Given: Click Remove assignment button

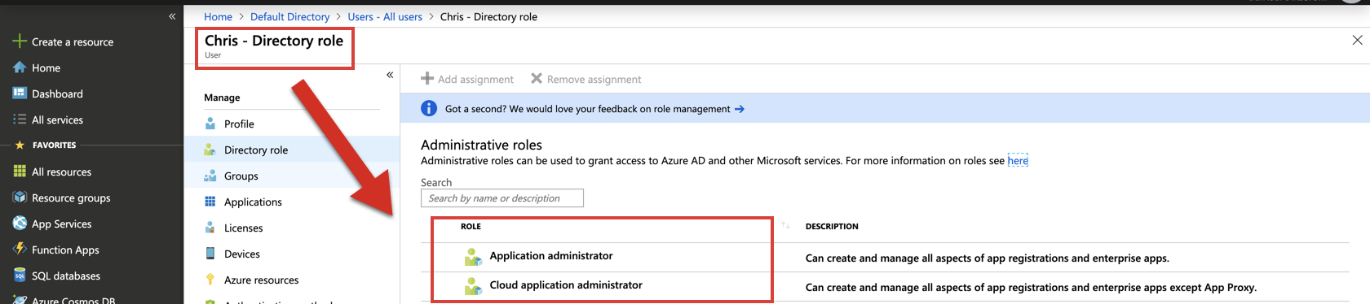Looking at the screenshot, I should 586,79.
